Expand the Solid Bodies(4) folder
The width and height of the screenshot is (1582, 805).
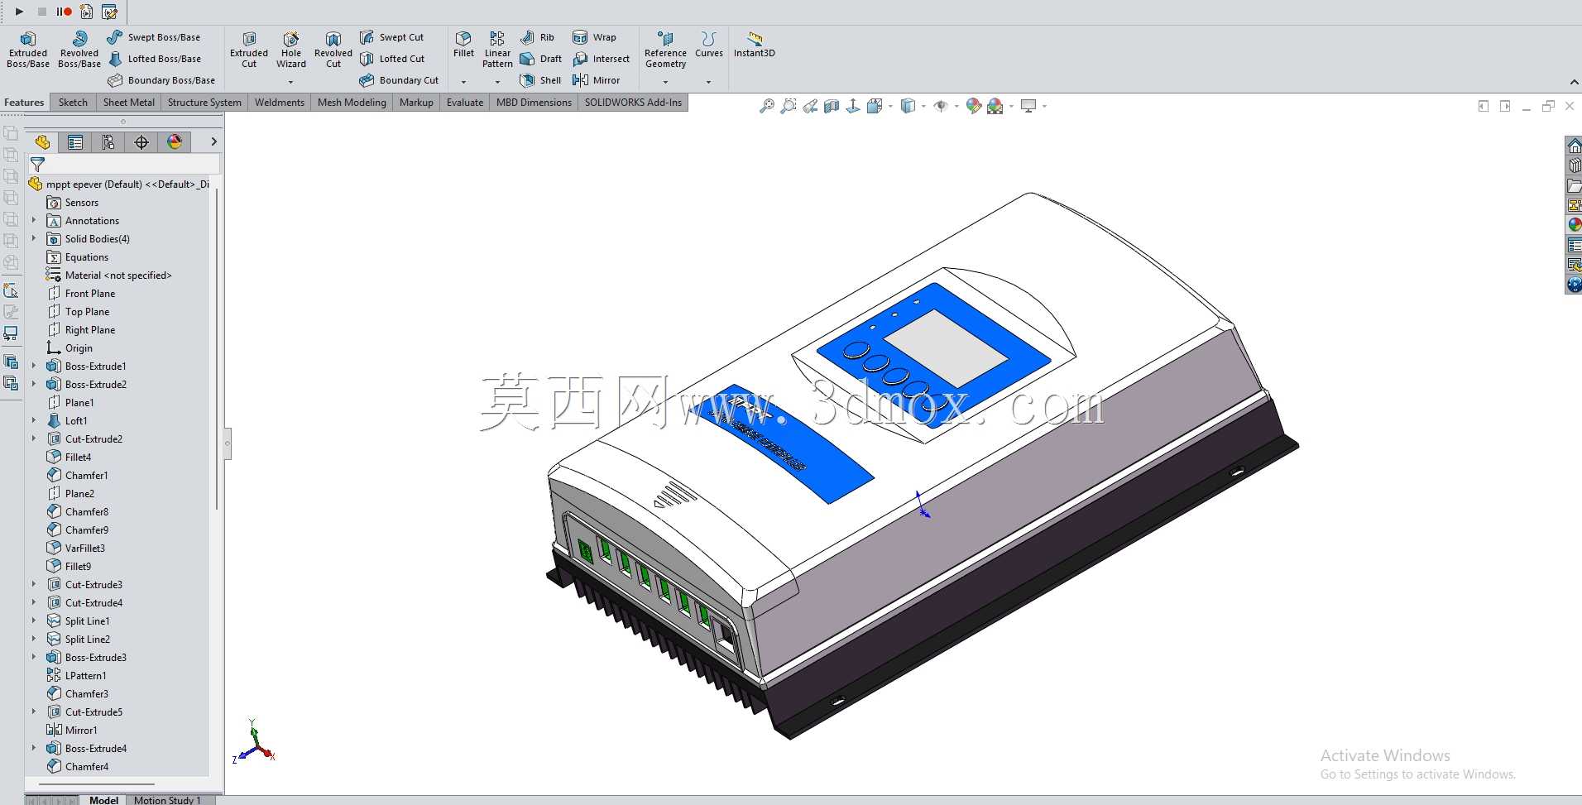34,239
